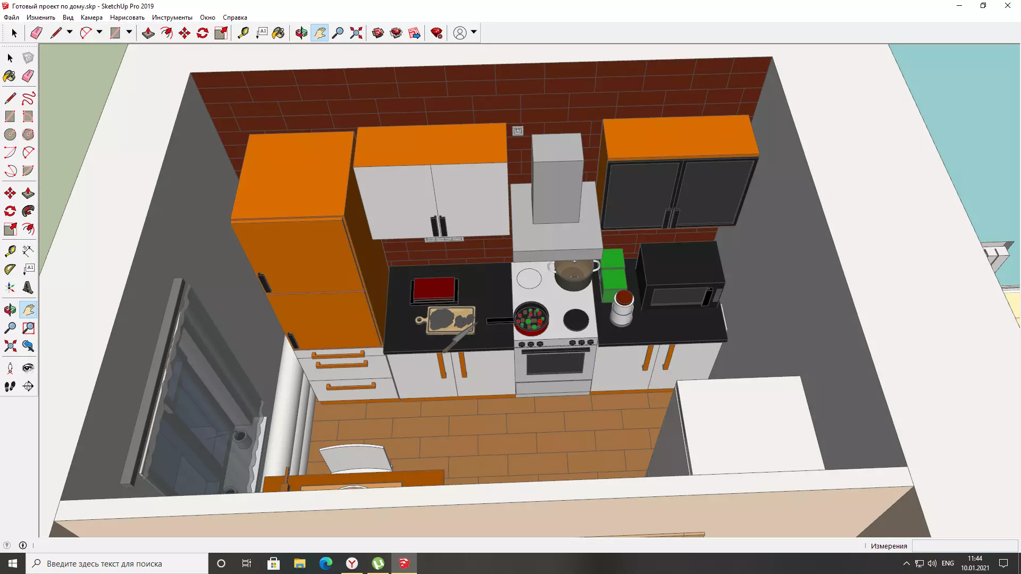Select the Eraser tool in top toolbar

tap(36, 33)
